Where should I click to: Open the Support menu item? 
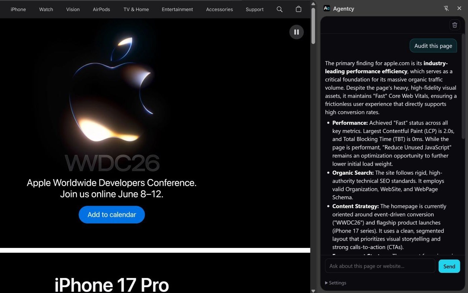pos(254,9)
